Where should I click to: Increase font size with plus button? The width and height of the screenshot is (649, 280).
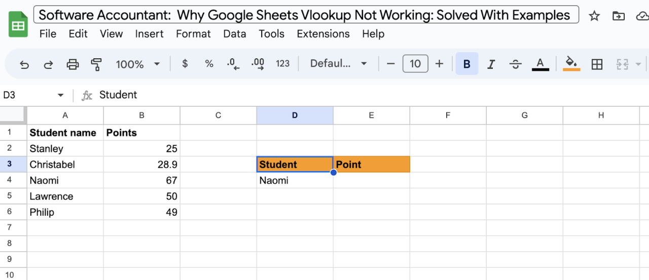click(x=440, y=64)
